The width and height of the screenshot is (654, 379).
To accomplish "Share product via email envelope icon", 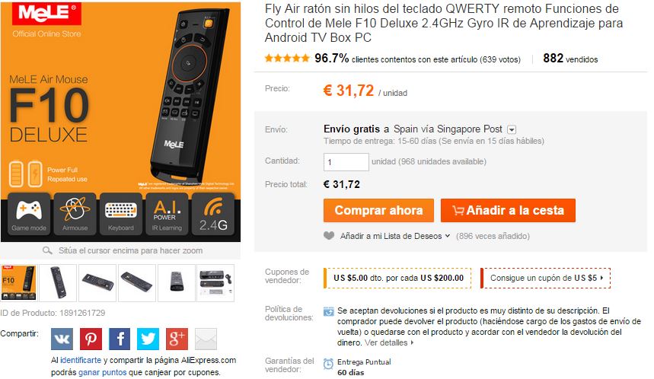I will (206, 339).
